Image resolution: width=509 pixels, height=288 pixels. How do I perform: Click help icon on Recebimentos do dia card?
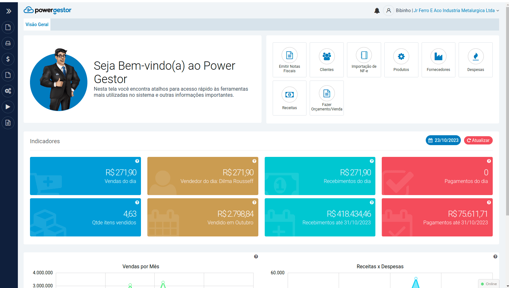click(x=372, y=161)
